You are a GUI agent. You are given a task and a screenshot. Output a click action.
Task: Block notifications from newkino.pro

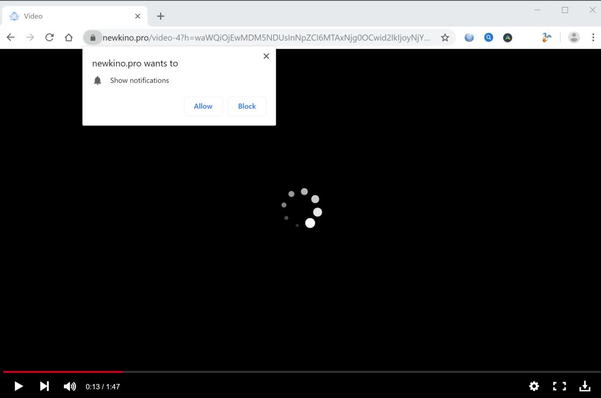click(x=247, y=106)
